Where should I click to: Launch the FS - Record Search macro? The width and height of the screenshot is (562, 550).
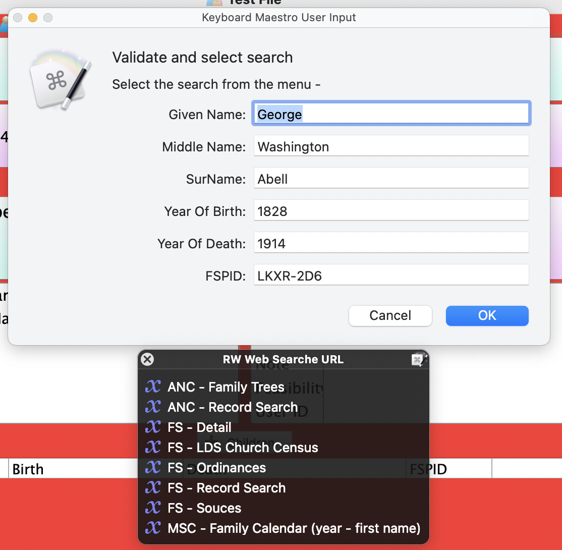coord(283,487)
